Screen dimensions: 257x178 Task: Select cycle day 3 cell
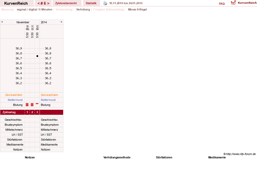tap(37, 112)
